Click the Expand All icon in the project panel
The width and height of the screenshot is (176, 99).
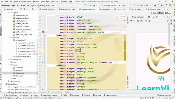pos(24,9)
